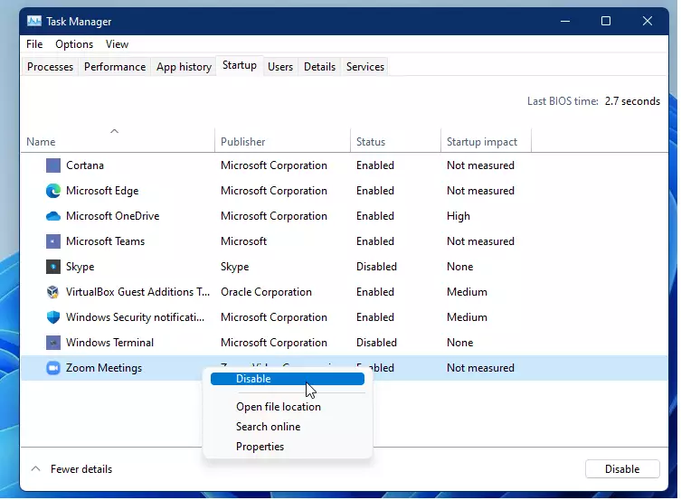Click Enabled status in Cortana row
Viewport: 681px width, 500px height.
[374, 165]
